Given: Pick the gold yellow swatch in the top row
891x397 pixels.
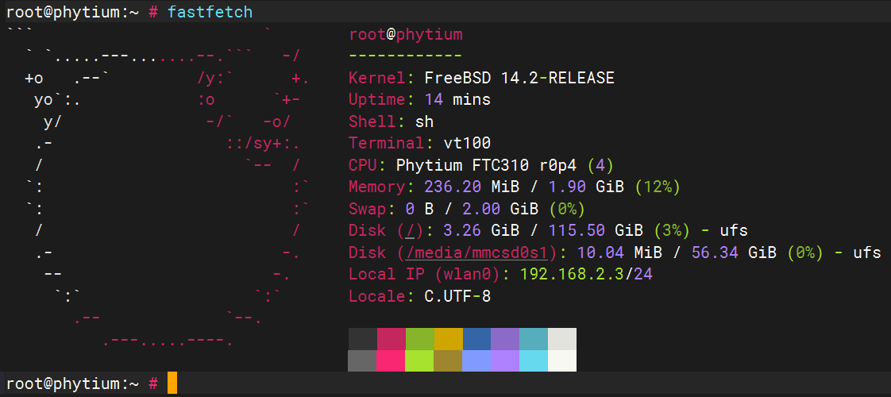Looking at the screenshot, I should pos(449,338).
